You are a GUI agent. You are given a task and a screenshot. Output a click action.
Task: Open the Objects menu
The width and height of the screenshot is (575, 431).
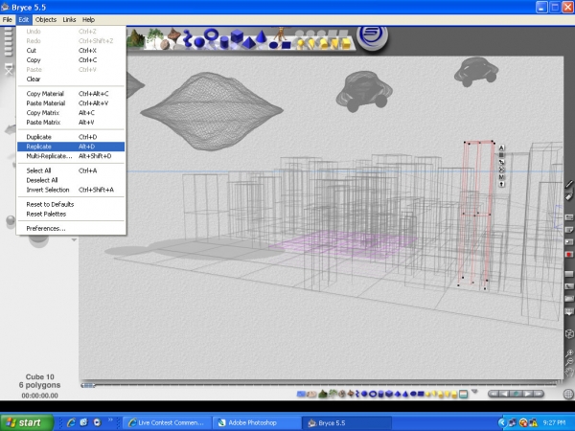pyautogui.click(x=46, y=19)
